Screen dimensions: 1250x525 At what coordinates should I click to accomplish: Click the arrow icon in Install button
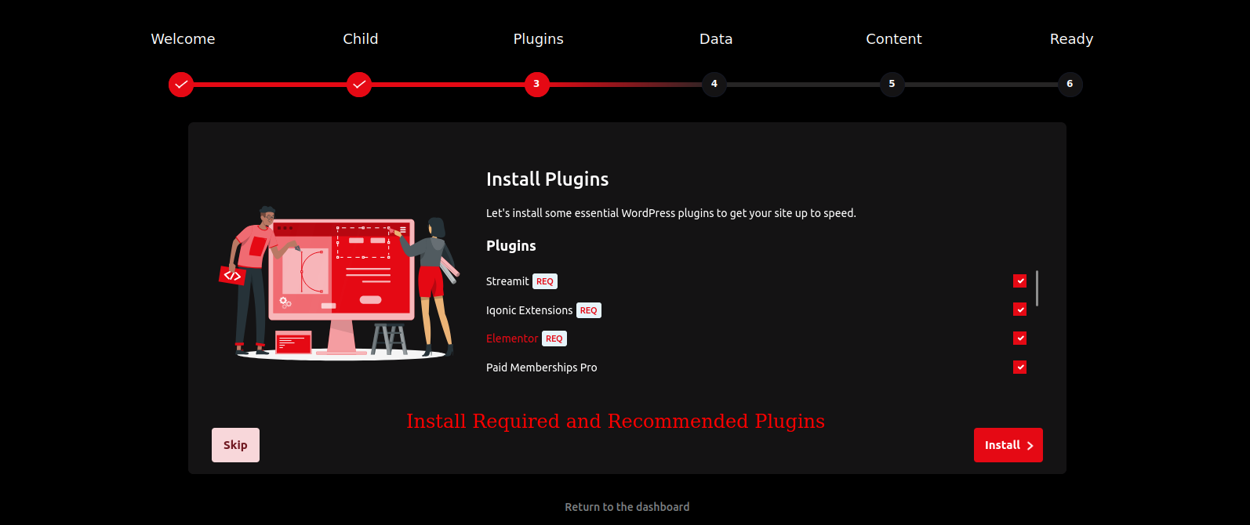click(1030, 446)
